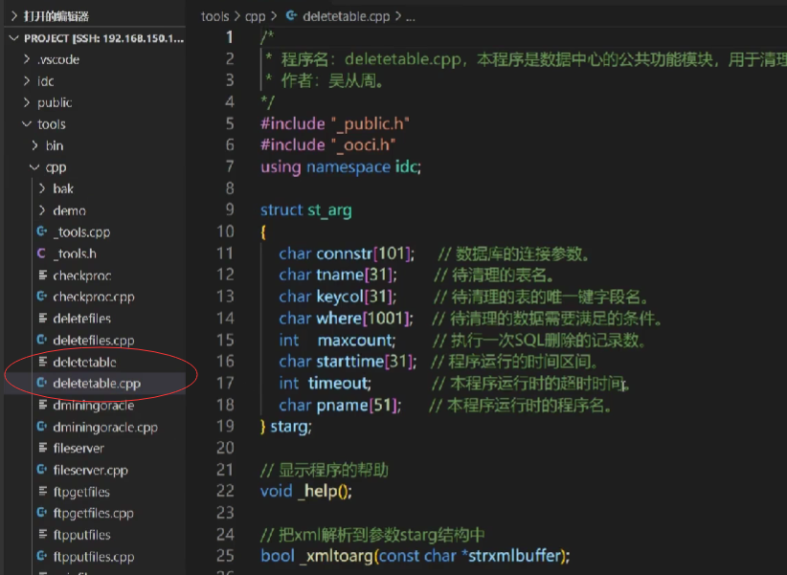Open _tools.cpp in the explorer

click(x=81, y=232)
